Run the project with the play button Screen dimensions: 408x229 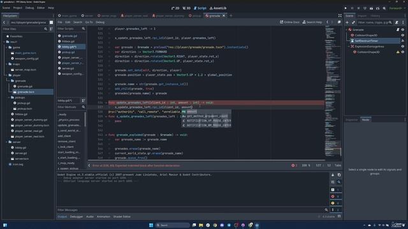(346, 8)
